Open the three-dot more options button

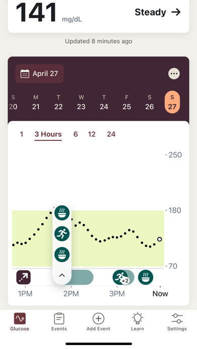(x=174, y=73)
